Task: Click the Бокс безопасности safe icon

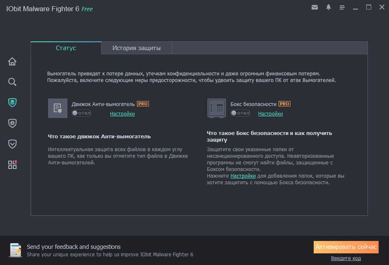Action: pos(216,108)
